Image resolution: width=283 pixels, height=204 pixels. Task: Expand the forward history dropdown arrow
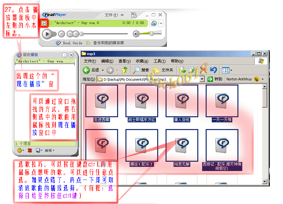point(117,70)
